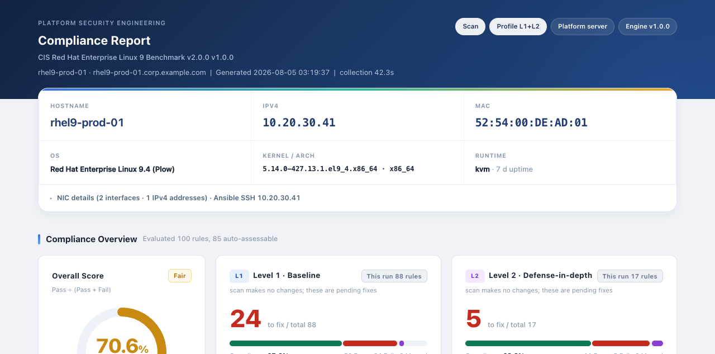This screenshot has height=354, width=715.
Task: Click the Level 1 compliance progress bar
Action: (x=328, y=343)
